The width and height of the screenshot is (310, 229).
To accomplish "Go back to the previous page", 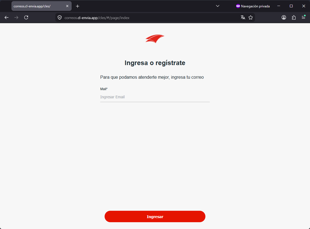I will coord(7,18).
